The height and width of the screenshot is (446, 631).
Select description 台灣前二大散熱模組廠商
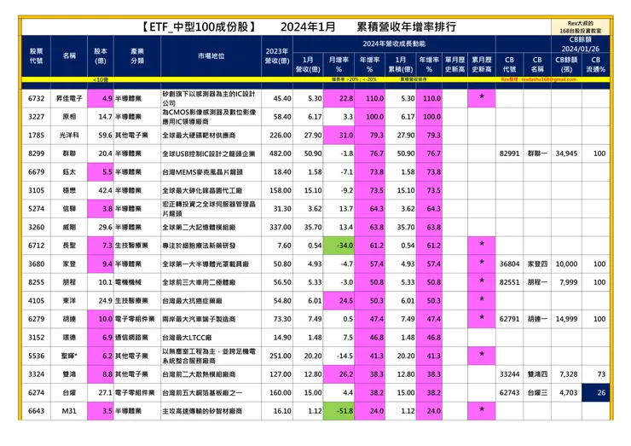point(199,374)
